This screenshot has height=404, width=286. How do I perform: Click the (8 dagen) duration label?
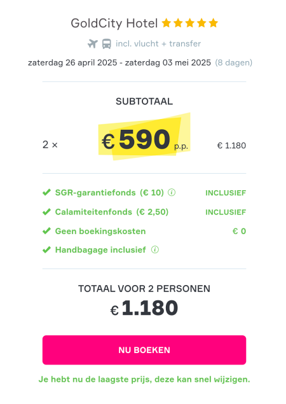(x=234, y=62)
